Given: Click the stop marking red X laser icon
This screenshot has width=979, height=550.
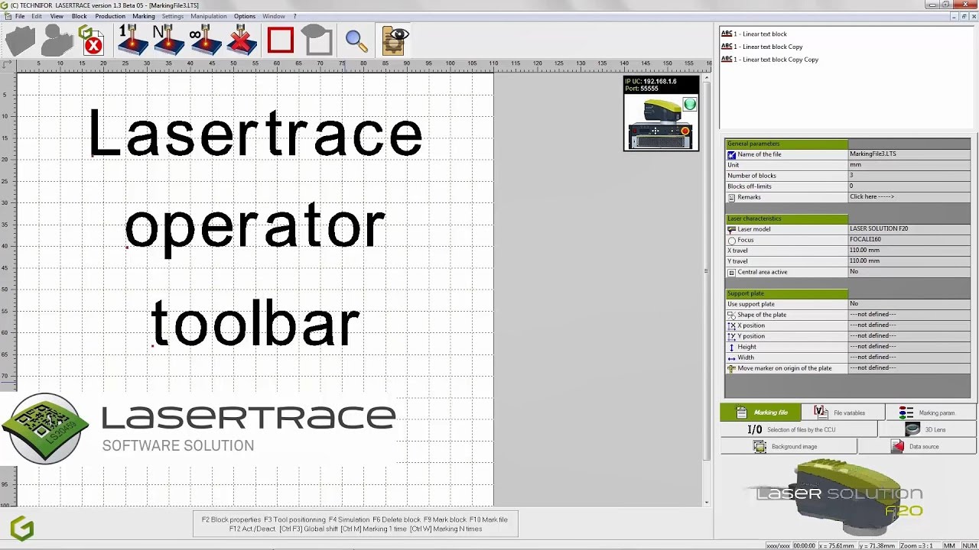Looking at the screenshot, I should click(242, 40).
